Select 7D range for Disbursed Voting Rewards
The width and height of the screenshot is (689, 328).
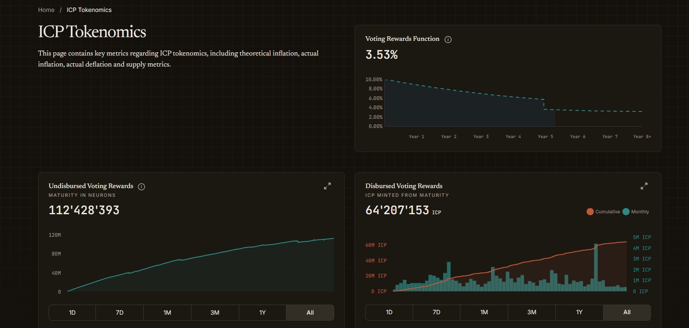(437, 312)
